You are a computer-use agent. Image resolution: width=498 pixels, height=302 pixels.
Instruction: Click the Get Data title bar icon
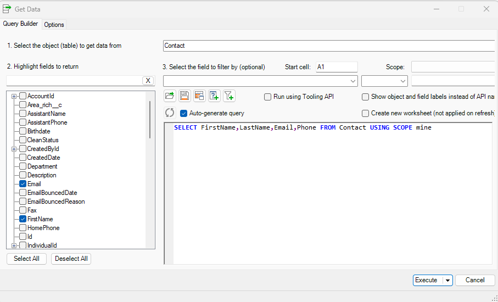[x=7, y=9]
